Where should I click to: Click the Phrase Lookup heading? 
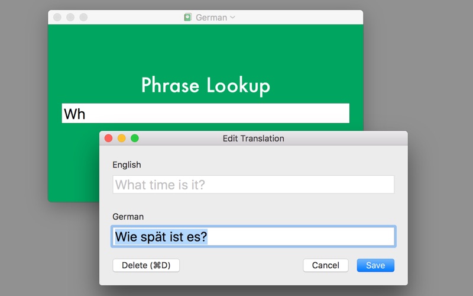[206, 86]
